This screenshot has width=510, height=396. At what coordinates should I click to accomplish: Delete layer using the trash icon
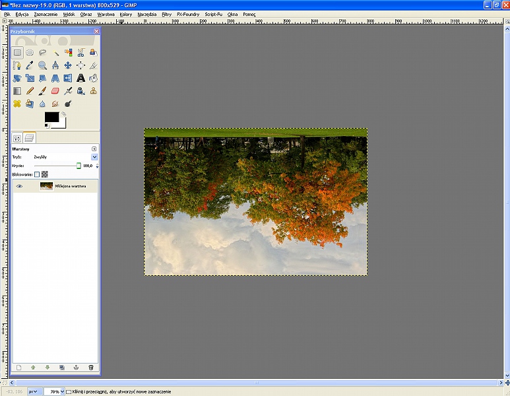91,367
